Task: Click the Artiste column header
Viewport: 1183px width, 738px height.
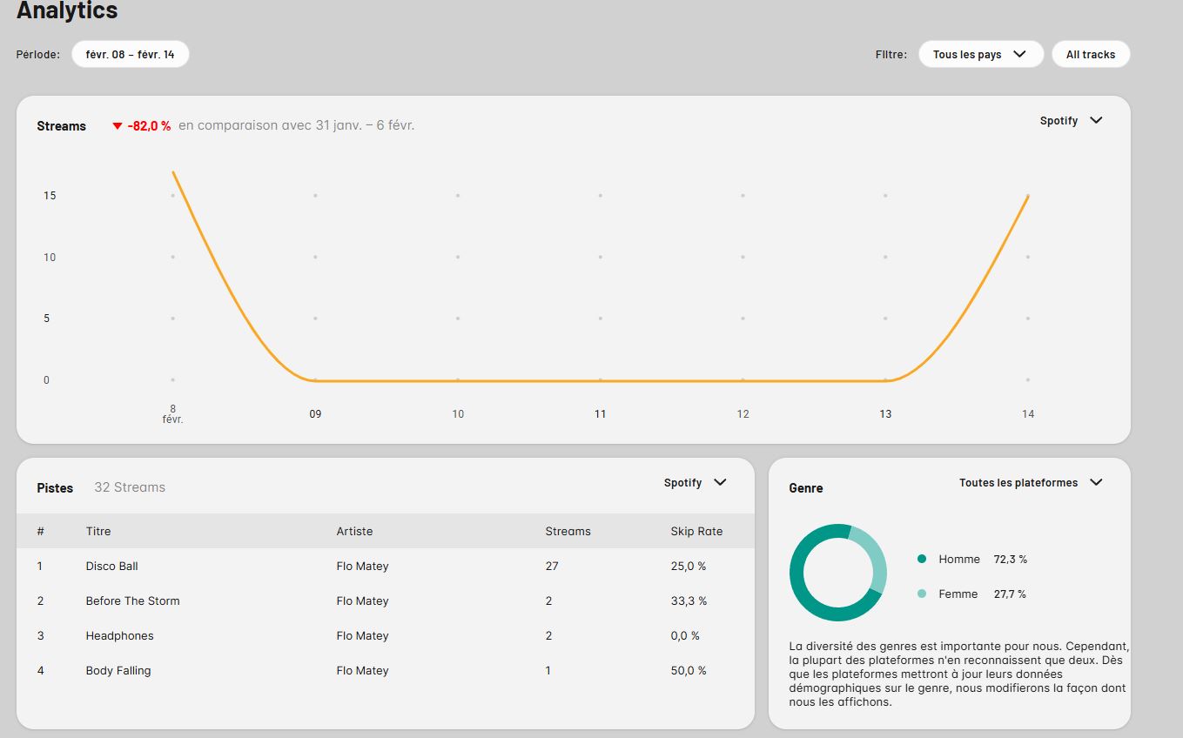Action: (x=354, y=531)
